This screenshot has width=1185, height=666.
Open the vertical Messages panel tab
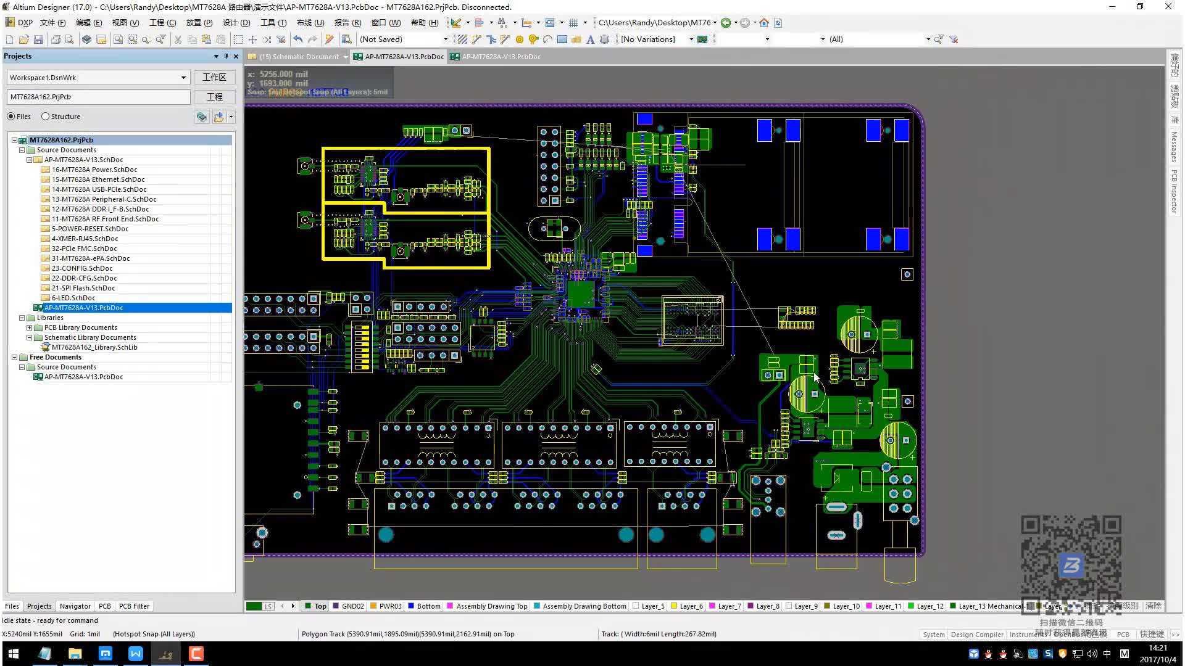[x=1174, y=147]
